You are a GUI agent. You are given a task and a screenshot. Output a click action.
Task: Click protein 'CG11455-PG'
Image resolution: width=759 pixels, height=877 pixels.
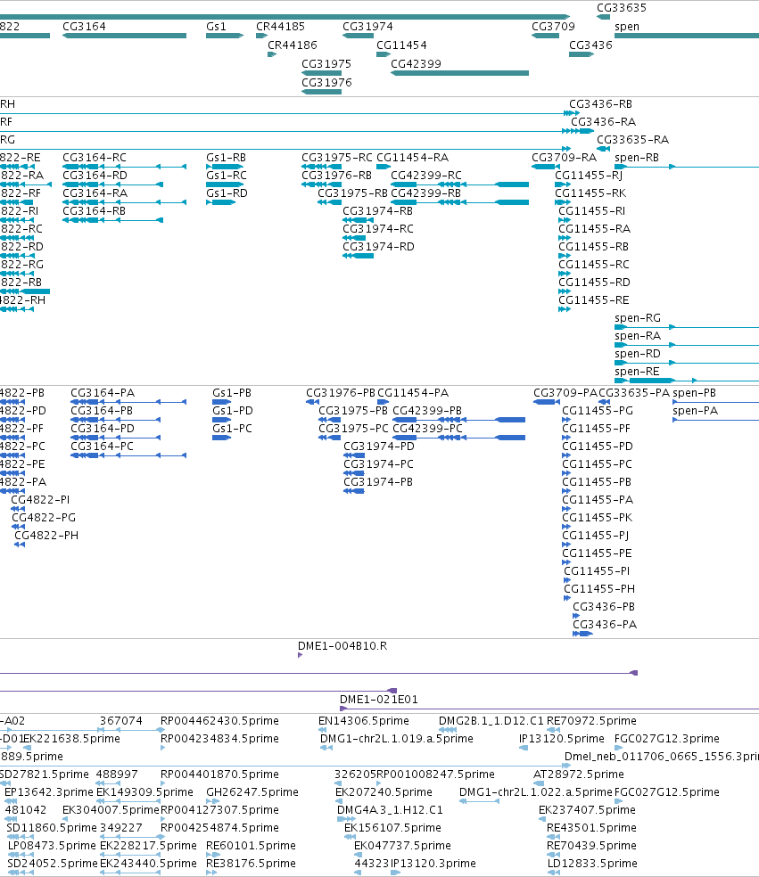598,411
